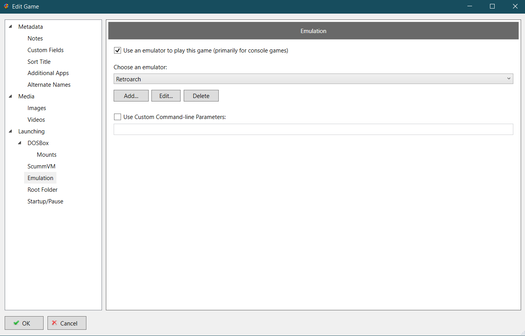Close the Edit Game window

coord(515,6)
